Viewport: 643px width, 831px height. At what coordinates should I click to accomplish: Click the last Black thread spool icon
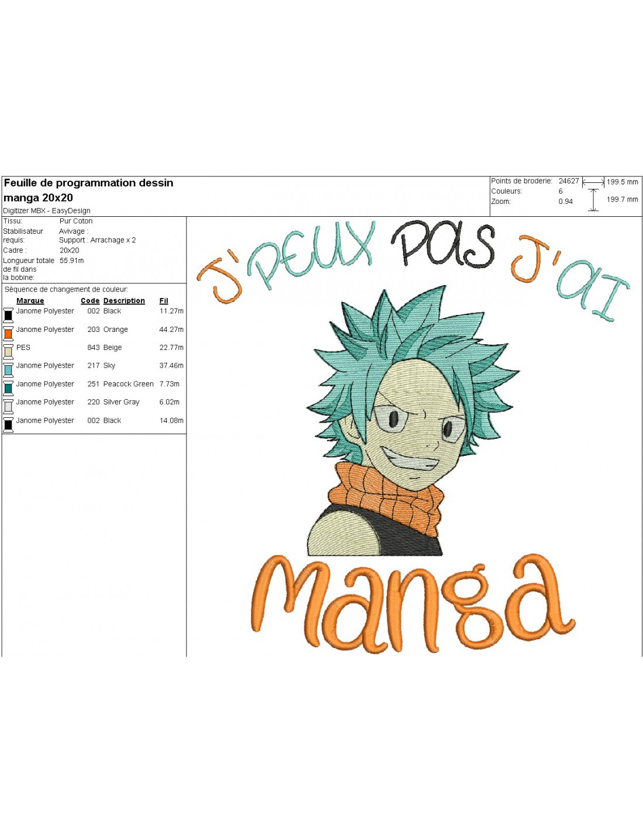pos(8,424)
